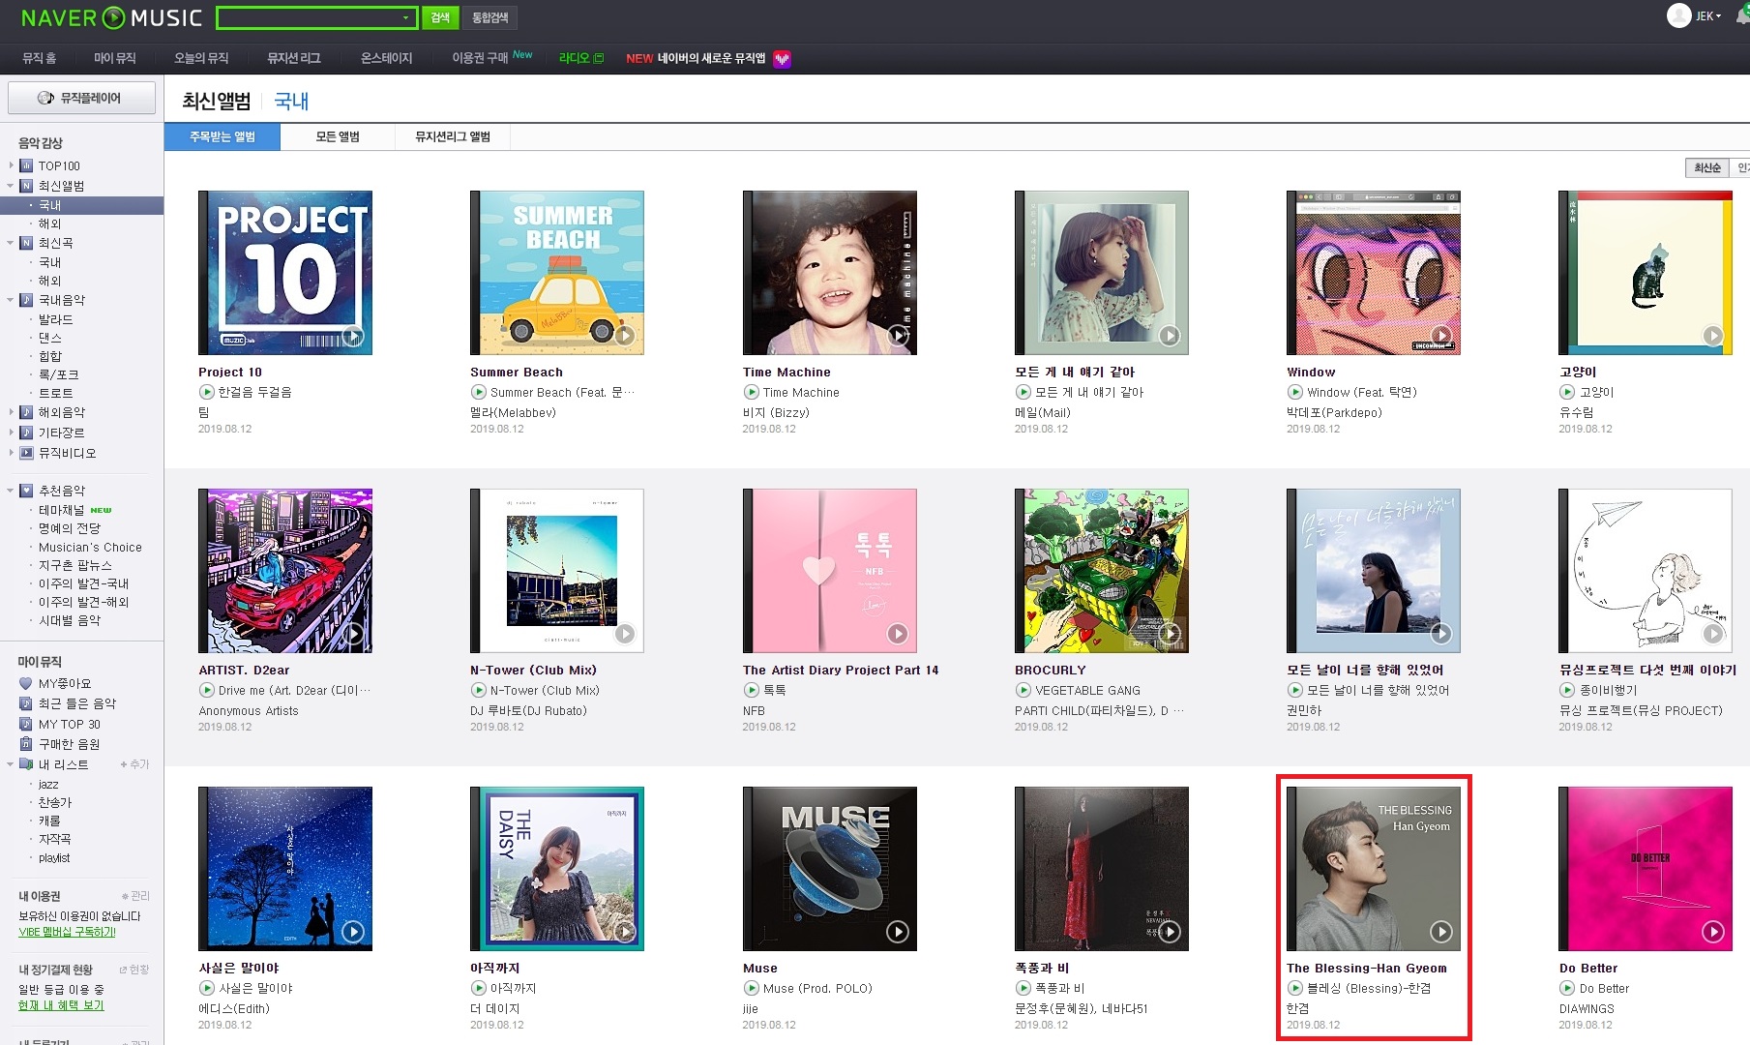The image size is (1750, 1045).
Task: Play the 고양이 album via cover play icon
Action: pyautogui.click(x=1713, y=336)
